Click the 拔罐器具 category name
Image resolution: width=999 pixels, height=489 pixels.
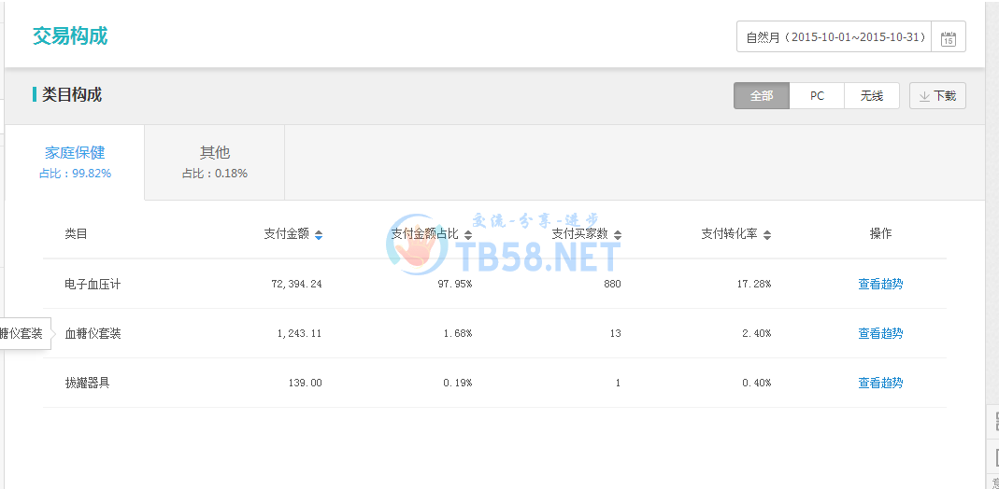click(x=87, y=383)
